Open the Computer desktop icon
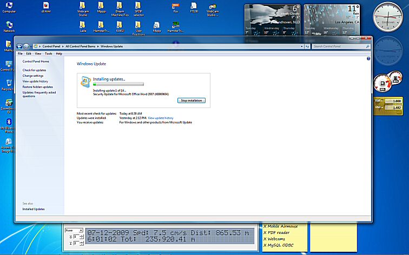The width and height of the screenshot is (409, 255). (x=9, y=7)
